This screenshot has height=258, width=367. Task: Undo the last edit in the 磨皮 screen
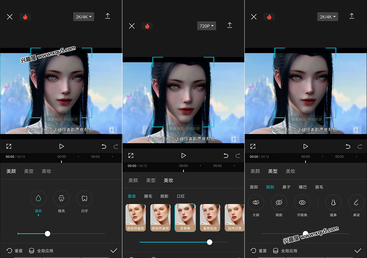point(104,147)
